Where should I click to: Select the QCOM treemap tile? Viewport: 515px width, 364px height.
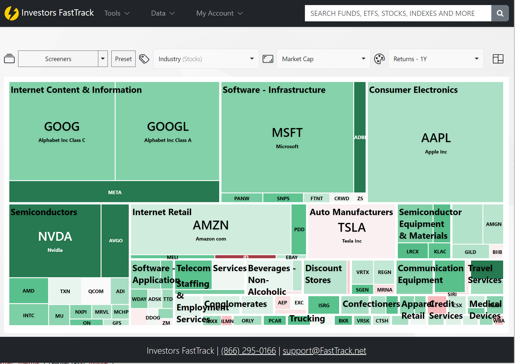96,291
